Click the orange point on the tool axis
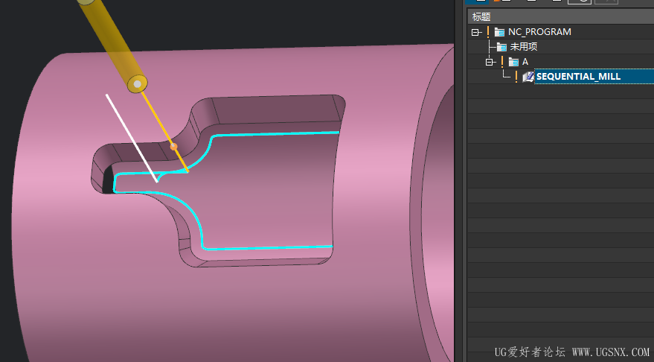Viewport: 654px width, 362px height. [173, 147]
